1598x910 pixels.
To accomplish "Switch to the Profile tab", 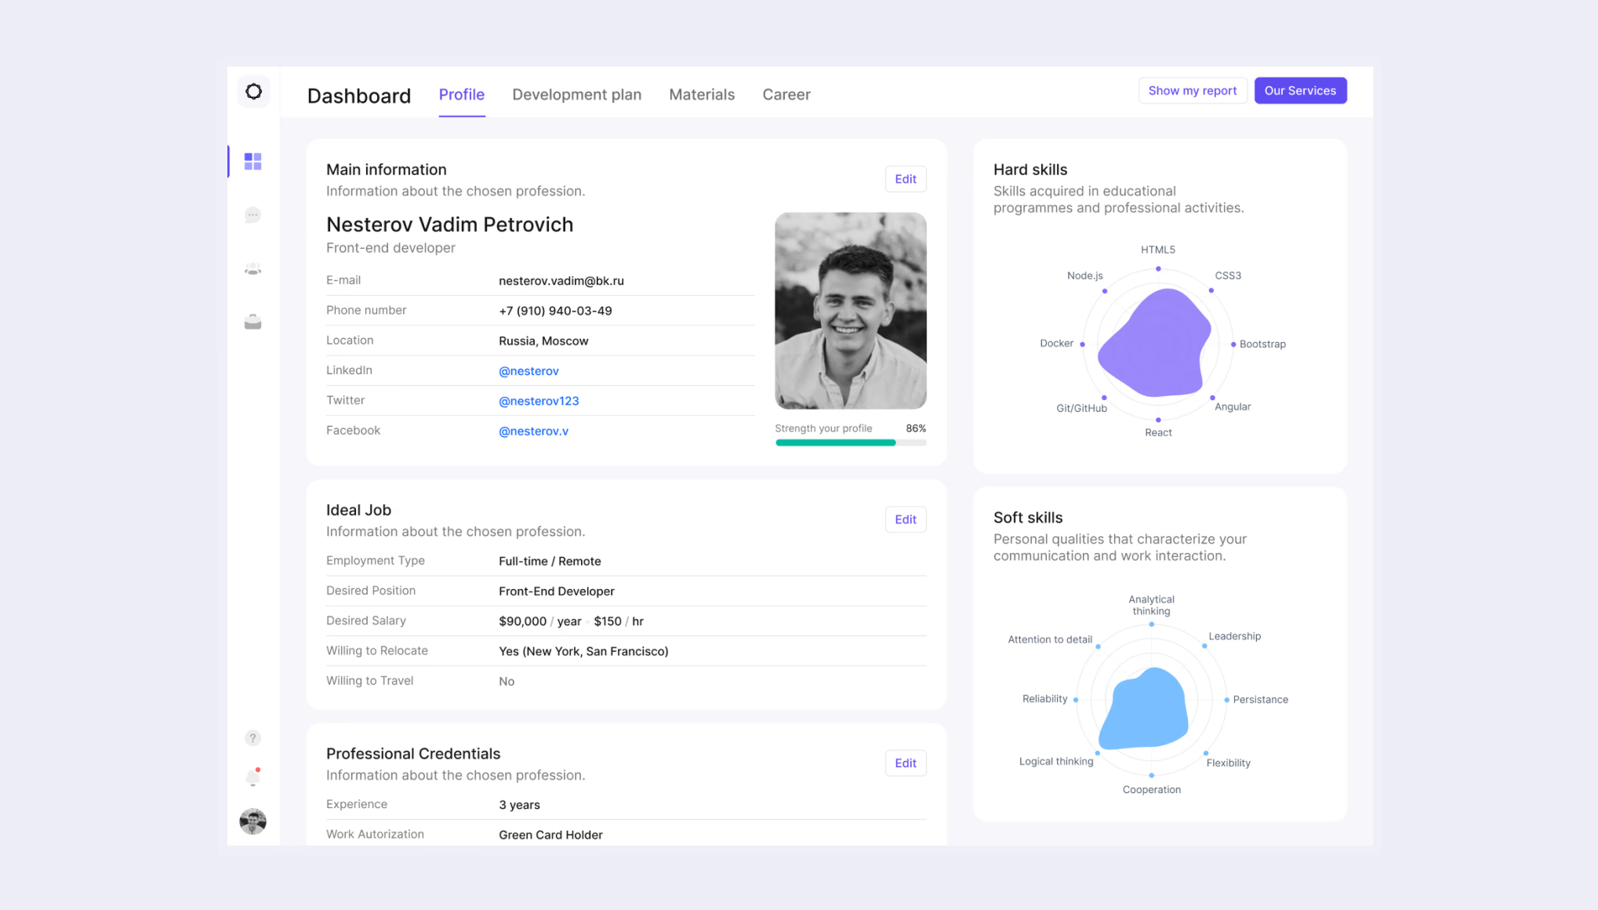I will [x=461, y=95].
